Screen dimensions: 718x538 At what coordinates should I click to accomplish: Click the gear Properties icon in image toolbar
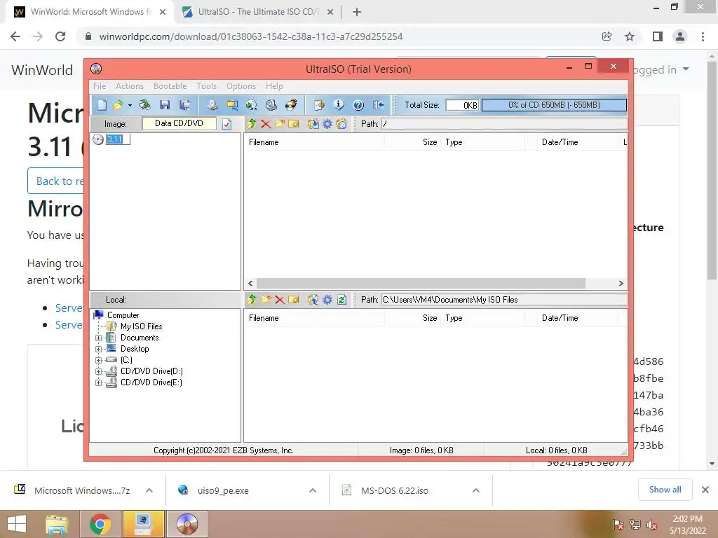[x=327, y=124]
